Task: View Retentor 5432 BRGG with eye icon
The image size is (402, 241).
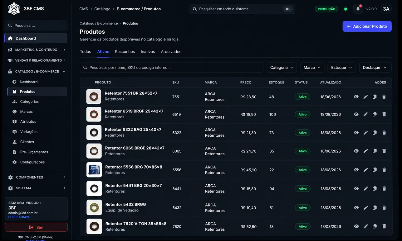Action: (x=356, y=208)
